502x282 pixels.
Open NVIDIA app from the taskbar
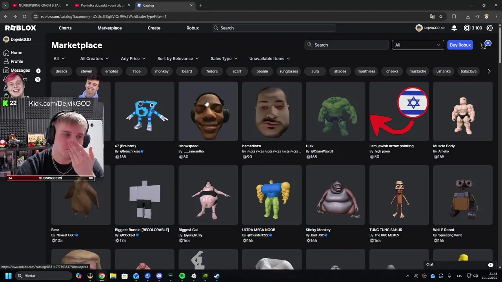[205, 276]
